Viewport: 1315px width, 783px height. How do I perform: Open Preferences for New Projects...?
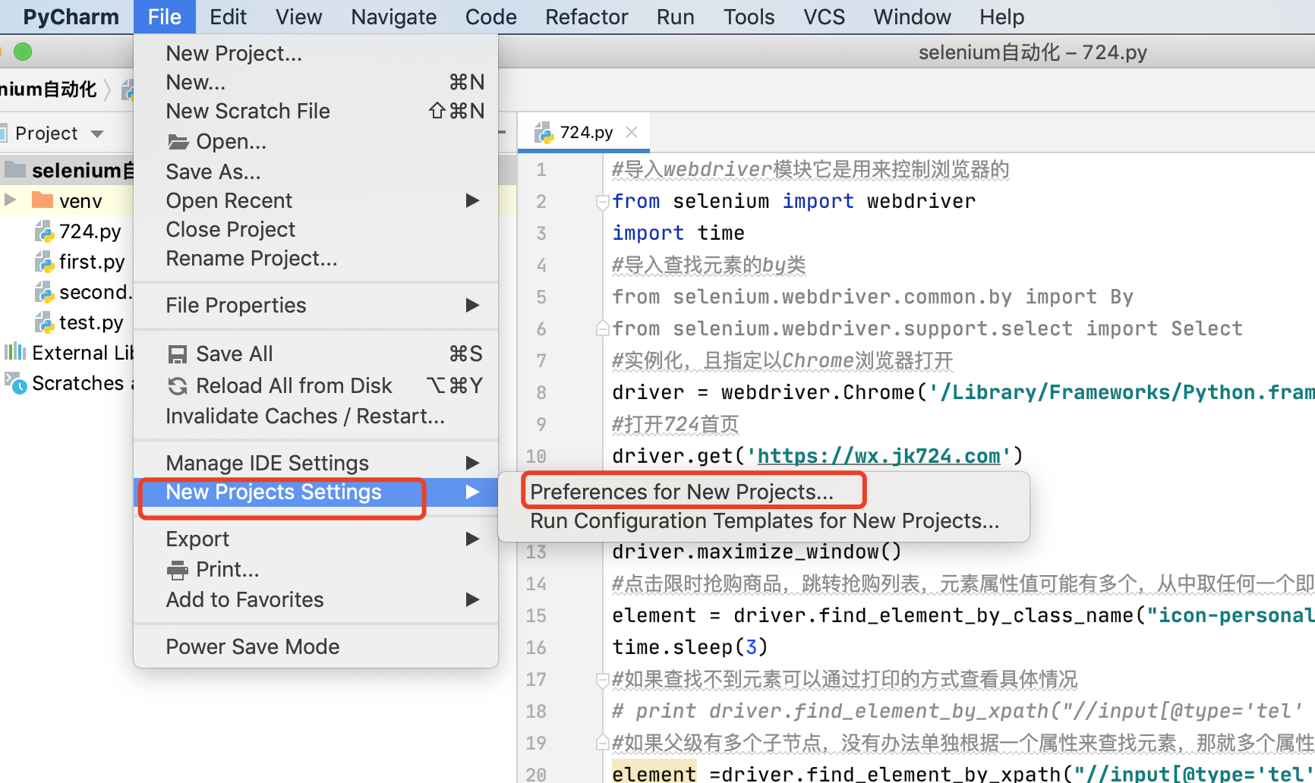click(x=763, y=492)
